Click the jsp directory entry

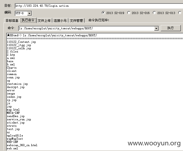pyautogui.click(x=9, y=107)
